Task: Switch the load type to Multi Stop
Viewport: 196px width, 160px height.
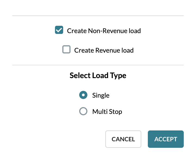Action: [83, 111]
